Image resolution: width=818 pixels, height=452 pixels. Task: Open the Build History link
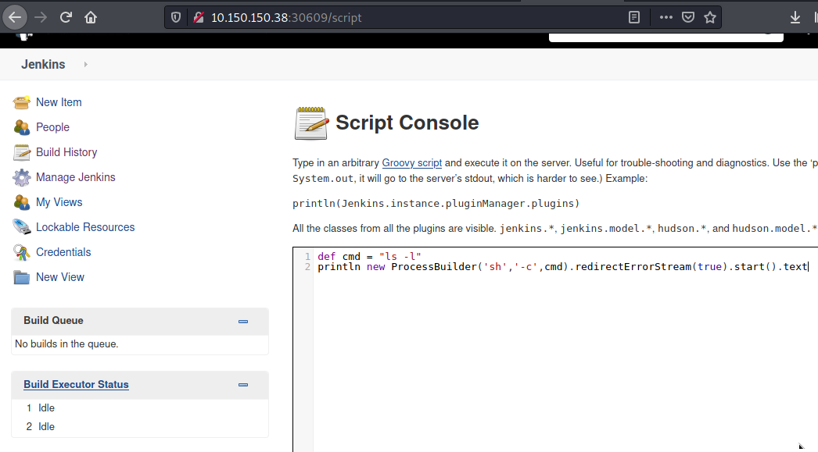66,152
